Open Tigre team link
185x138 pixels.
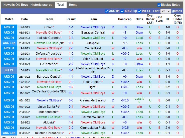coord(92,87)
